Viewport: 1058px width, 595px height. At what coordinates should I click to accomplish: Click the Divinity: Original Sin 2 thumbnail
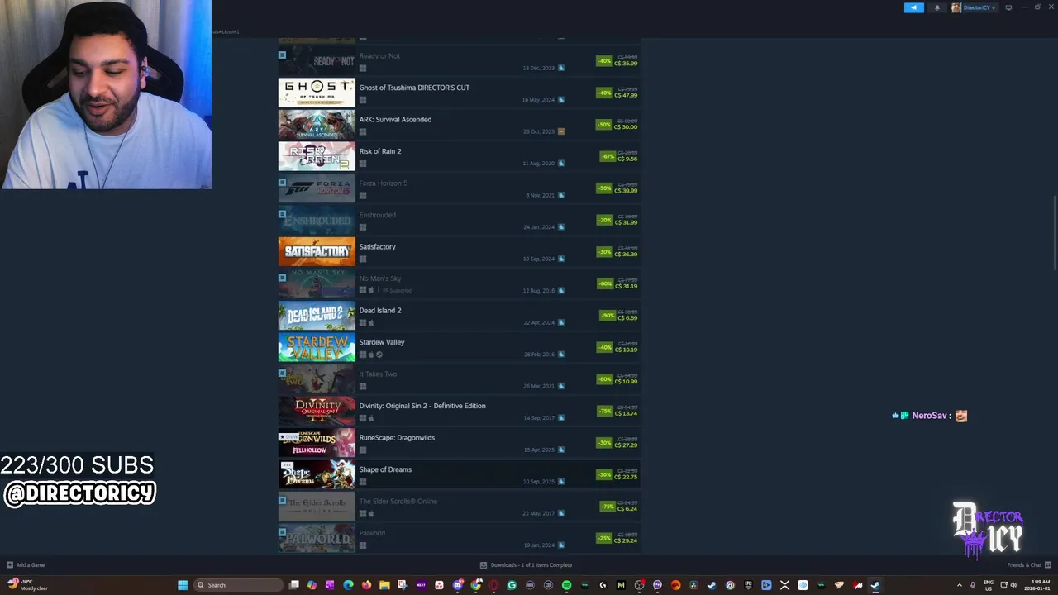(x=317, y=411)
